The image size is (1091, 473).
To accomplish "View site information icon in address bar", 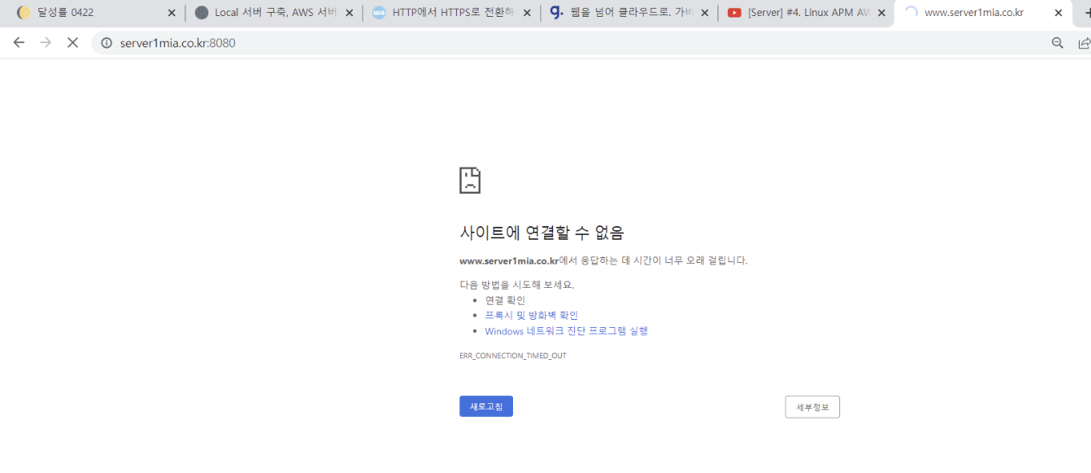I will pyautogui.click(x=107, y=43).
